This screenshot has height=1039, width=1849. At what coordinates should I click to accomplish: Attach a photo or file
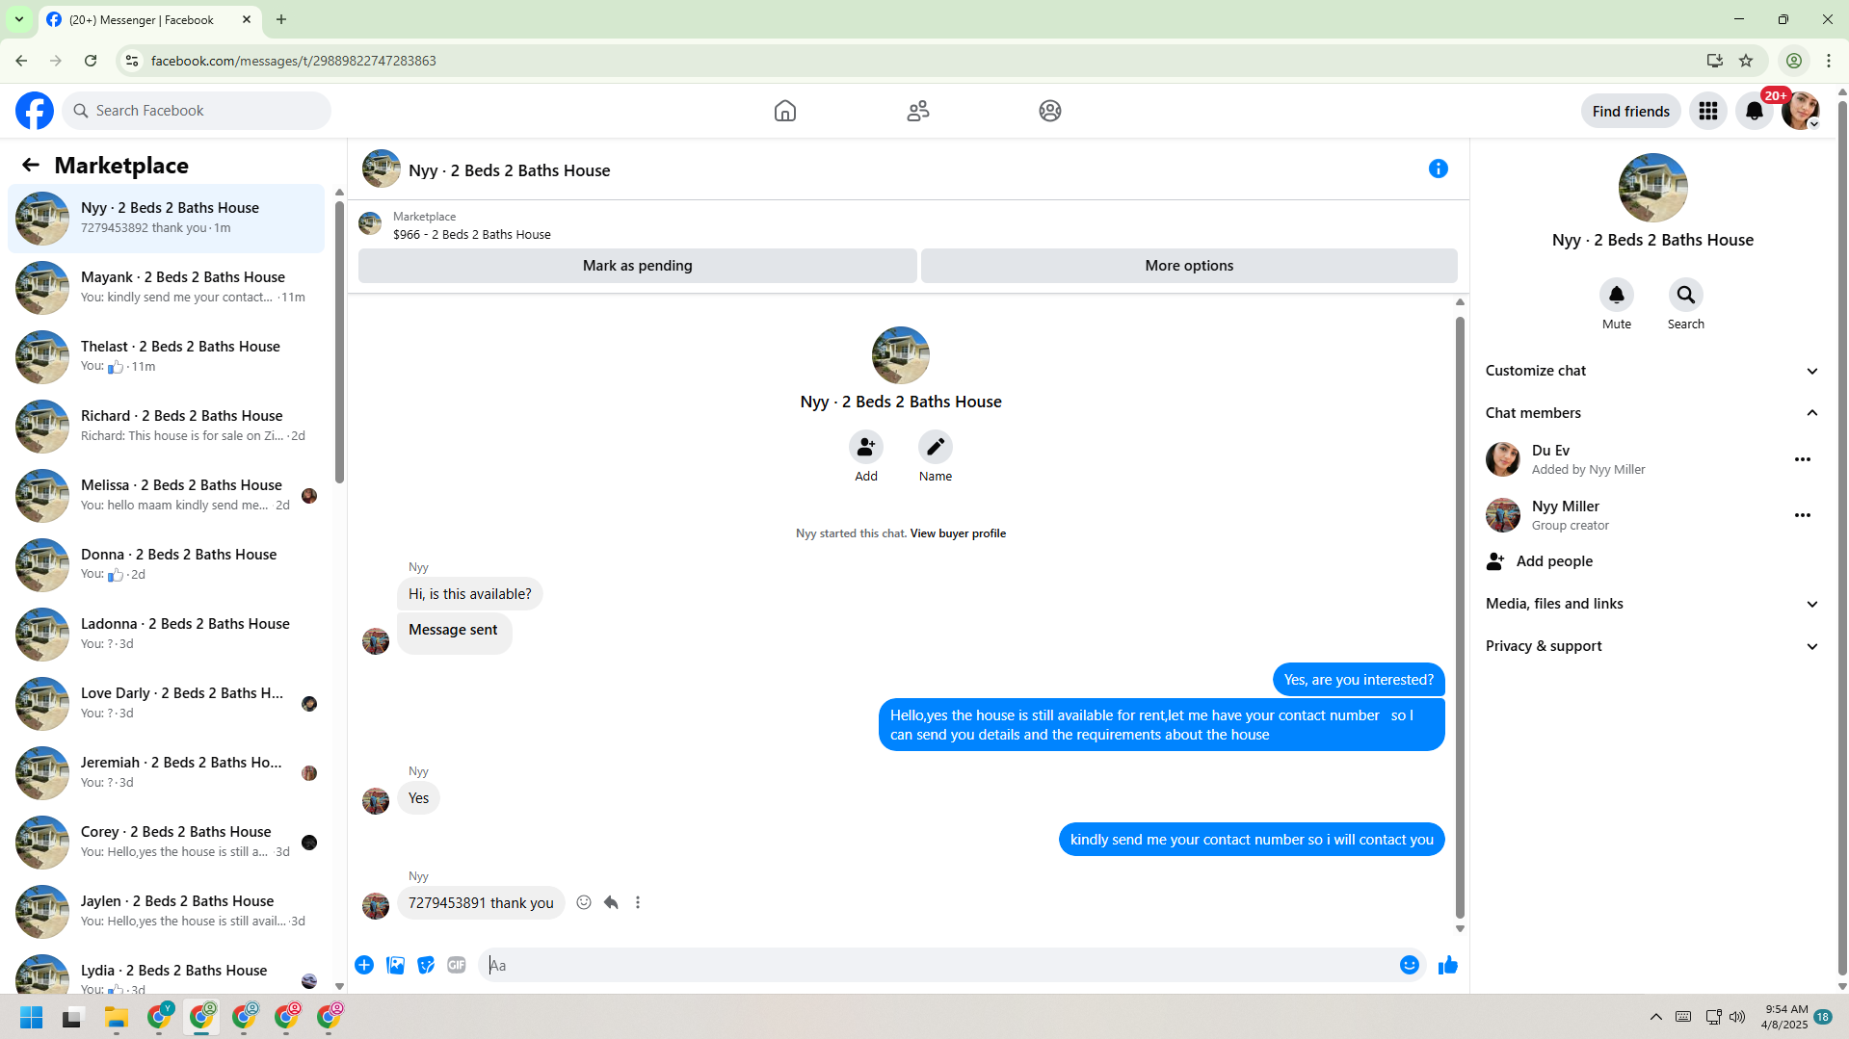(x=395, y=965)
